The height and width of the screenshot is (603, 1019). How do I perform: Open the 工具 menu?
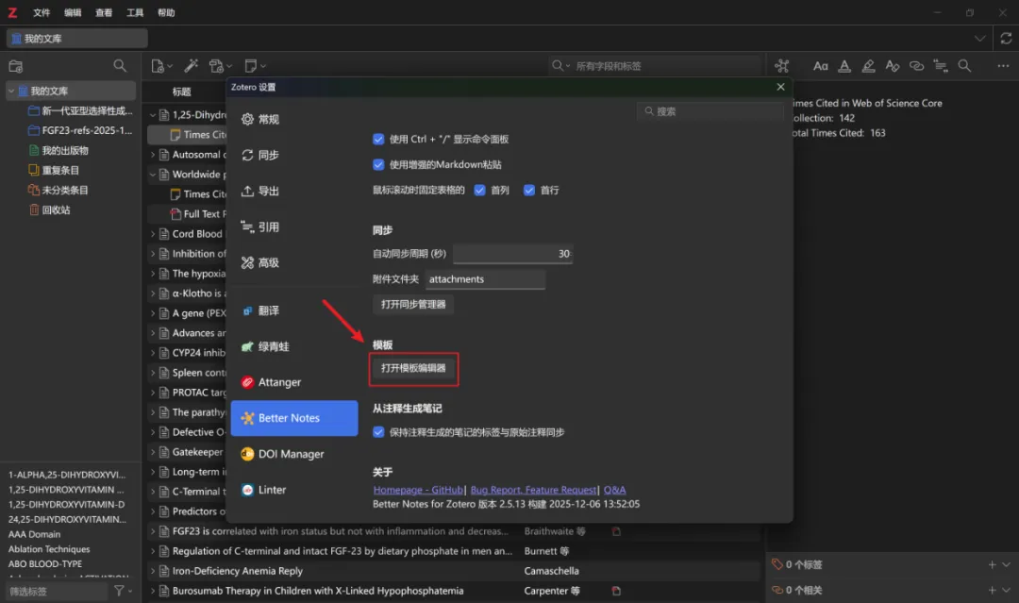[x=135, y=12]
